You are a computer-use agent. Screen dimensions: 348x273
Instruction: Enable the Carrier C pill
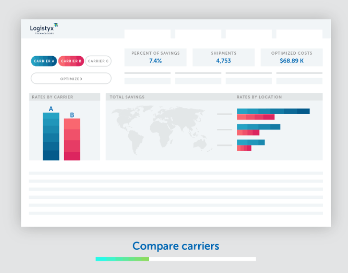98,61
